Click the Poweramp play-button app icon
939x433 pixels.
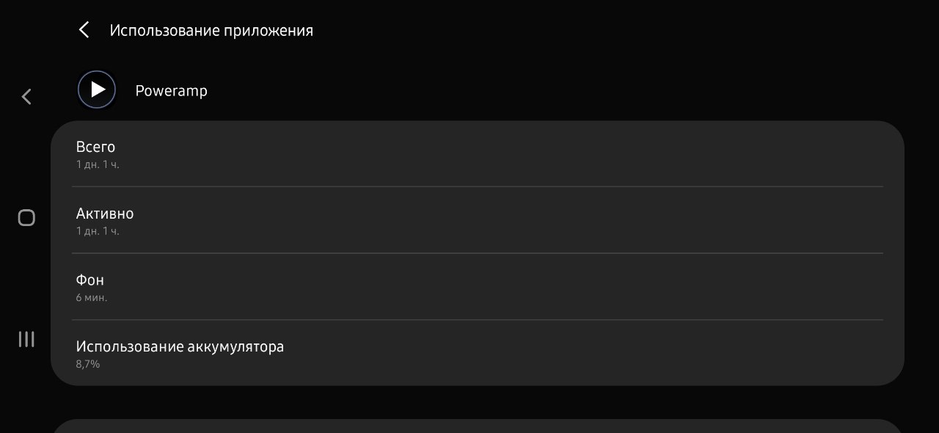tap(97, 90)
